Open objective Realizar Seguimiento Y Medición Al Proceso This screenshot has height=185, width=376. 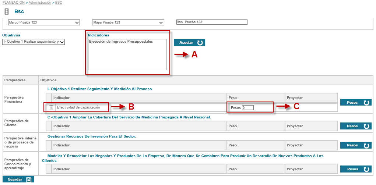click(100, 89)
